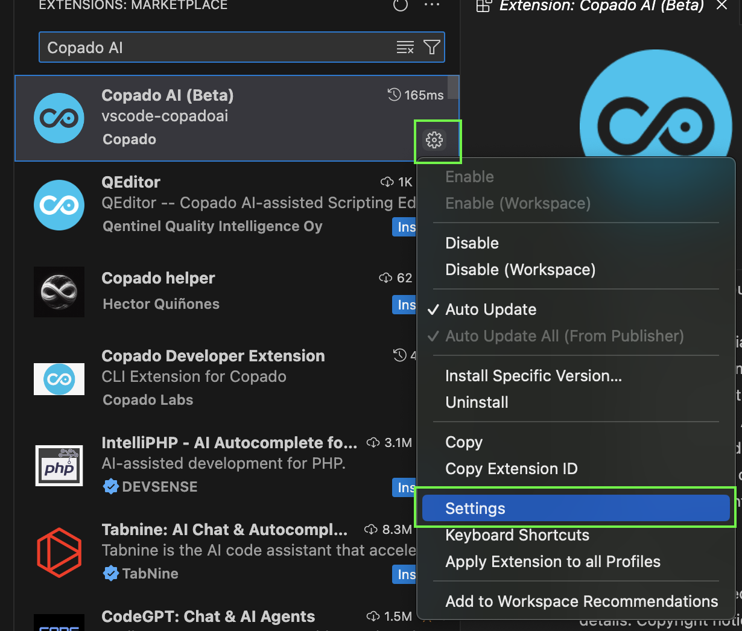The height and width of the screenshot is (631, 742).
Task: Click the QEditor extension logo
Action: coord(59,205)
